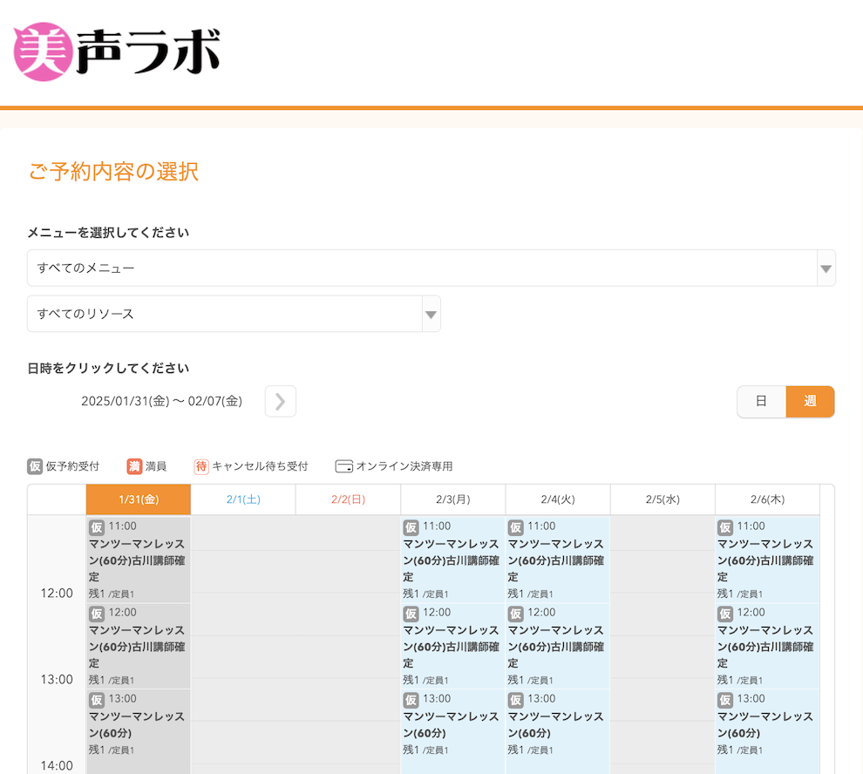Select the 2/1(土) date header
Image resolution: width=863 pixels, height=774 pixels.
click(243, 499)
